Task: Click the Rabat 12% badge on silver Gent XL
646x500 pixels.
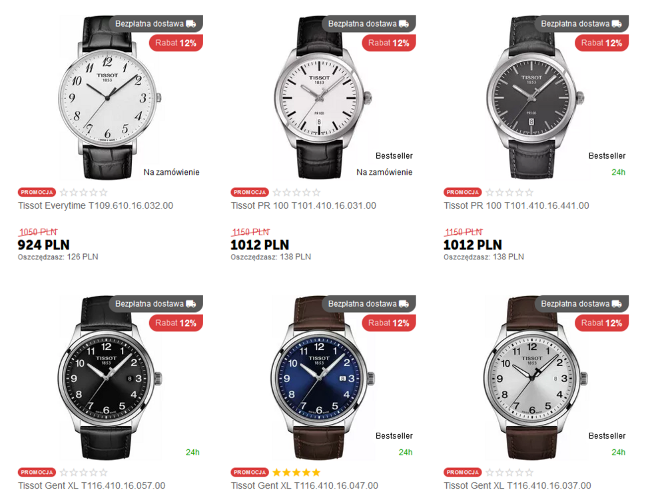Action: (601, 323)
